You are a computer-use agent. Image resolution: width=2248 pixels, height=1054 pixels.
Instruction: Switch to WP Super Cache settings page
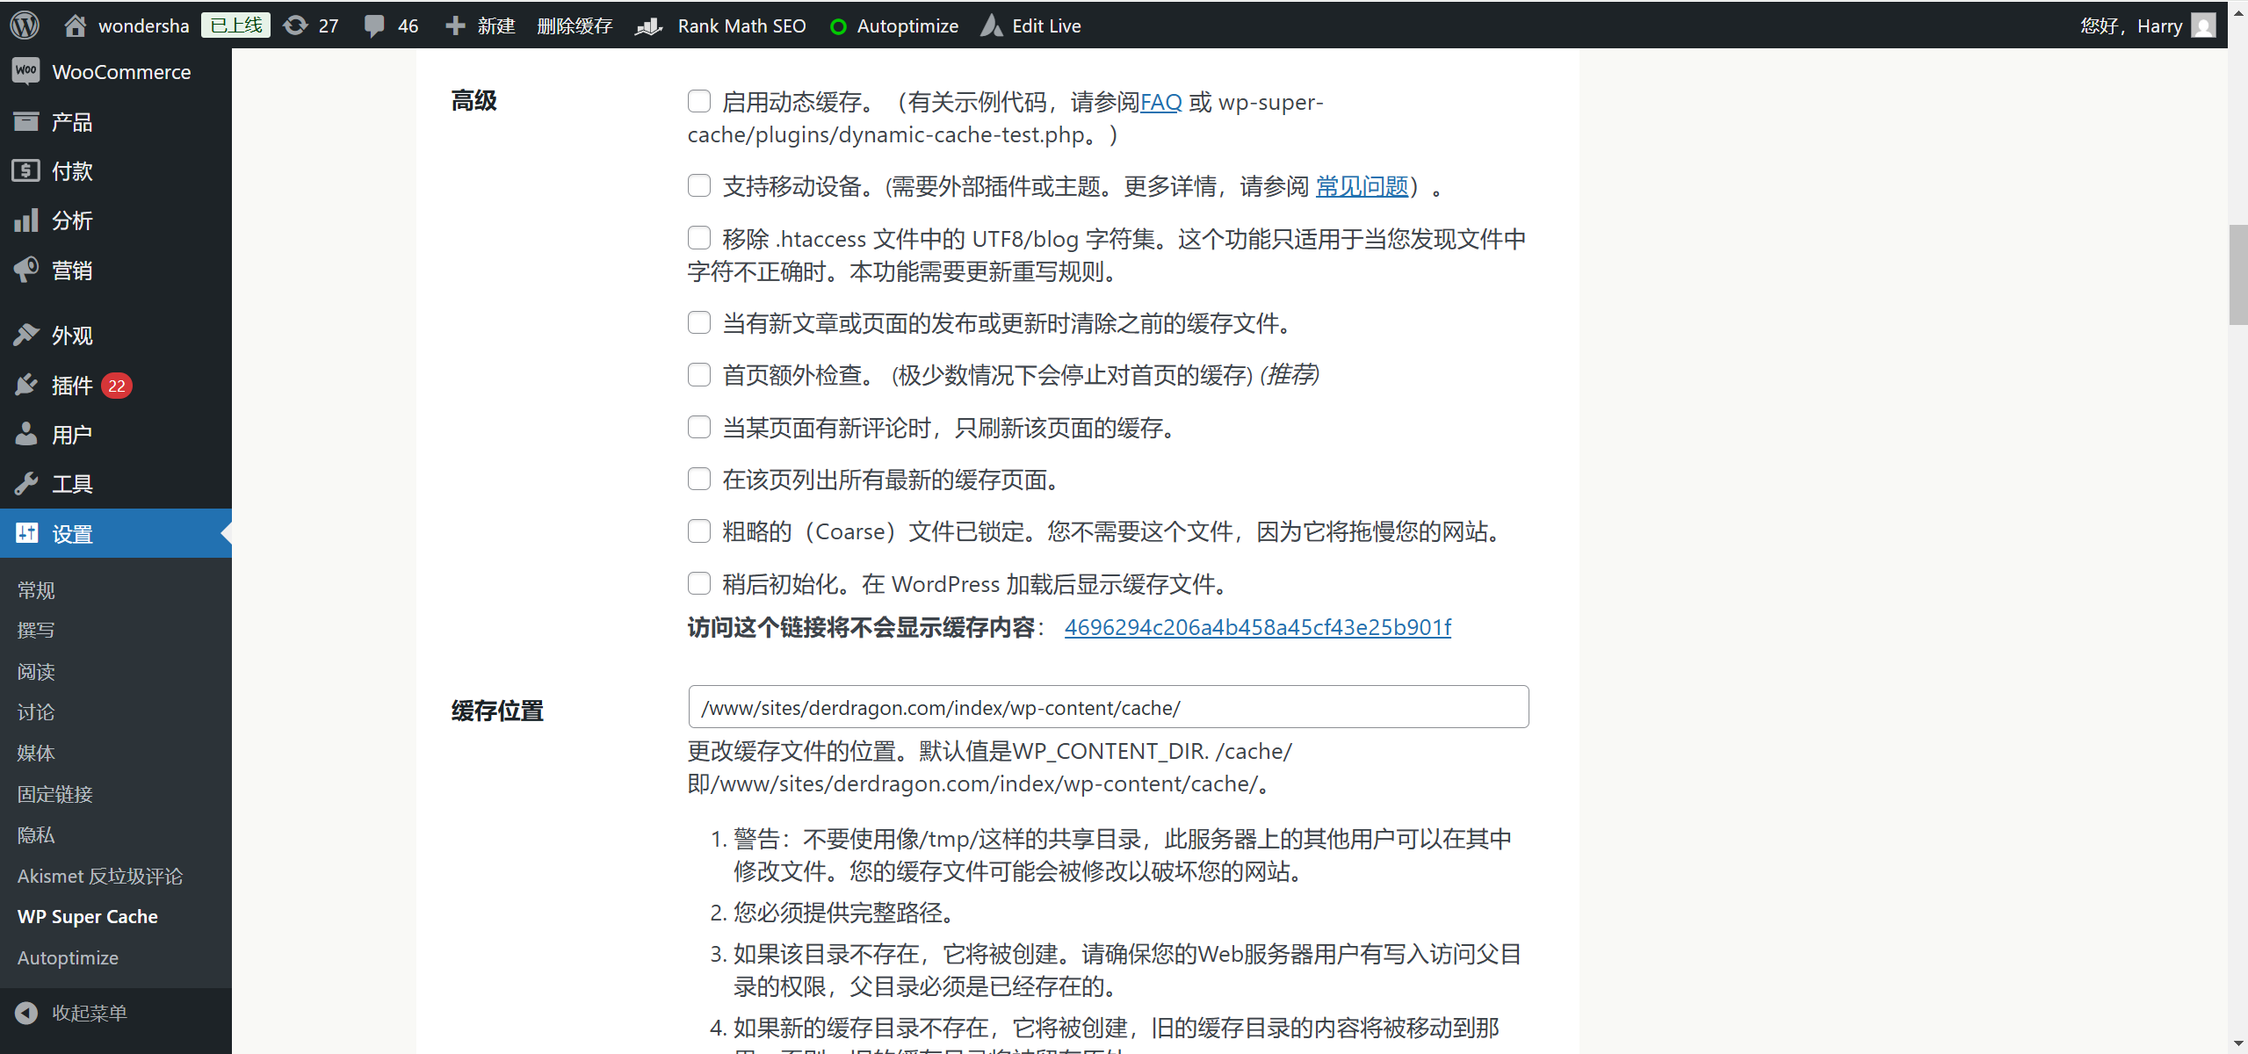[x=87, y=916]
